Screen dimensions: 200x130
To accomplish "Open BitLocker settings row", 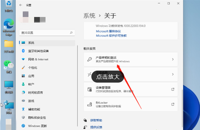I will pos(131,104).
